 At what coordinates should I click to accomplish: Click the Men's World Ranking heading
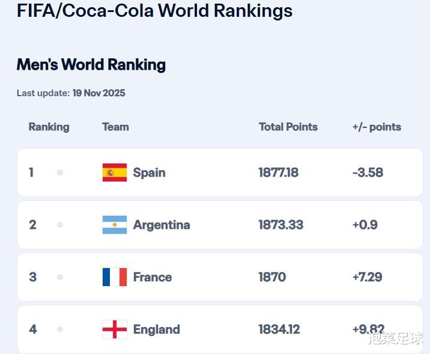(91, 65)
